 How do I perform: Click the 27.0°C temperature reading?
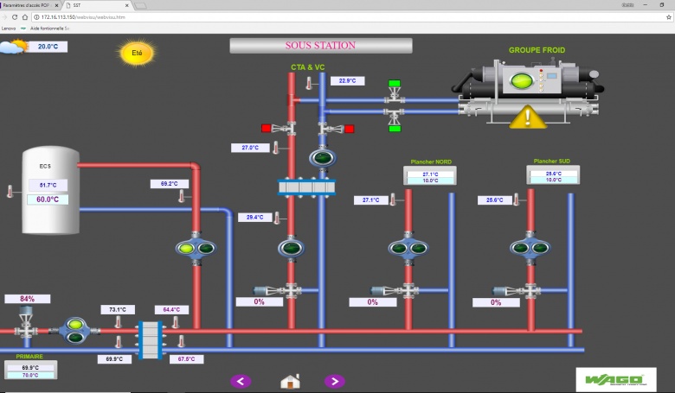pos(250,148)
